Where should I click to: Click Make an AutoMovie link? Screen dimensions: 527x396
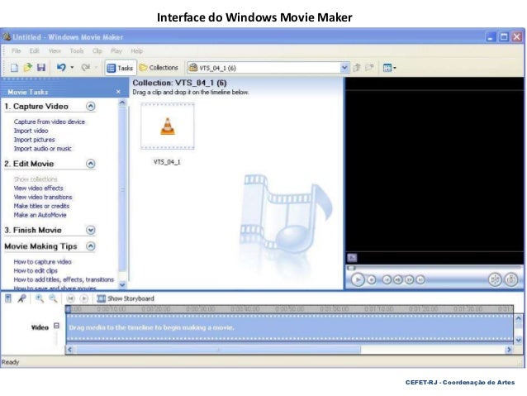coord(40,215)
